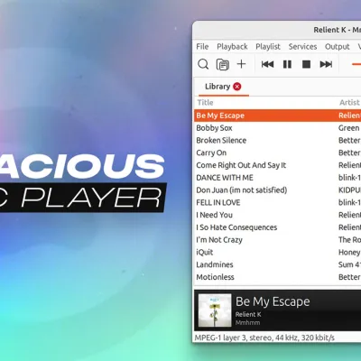
Task: Skip to the previous track
Action: [x=267, y=64]
